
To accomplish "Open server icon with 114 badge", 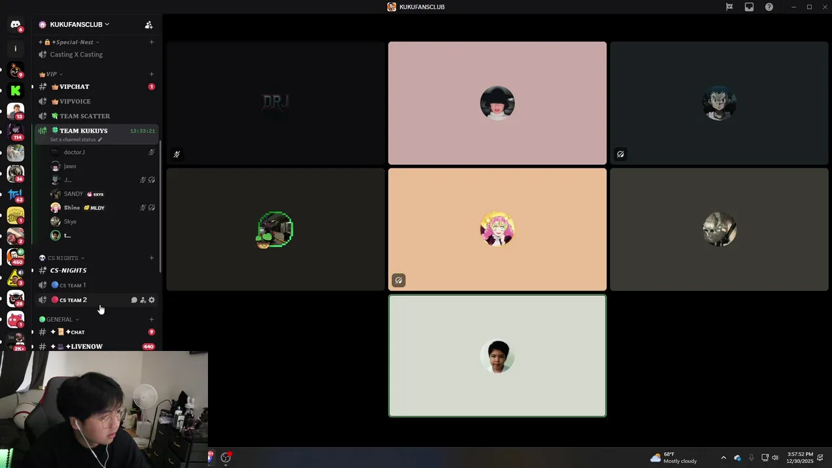I will [x=16, y=132].
